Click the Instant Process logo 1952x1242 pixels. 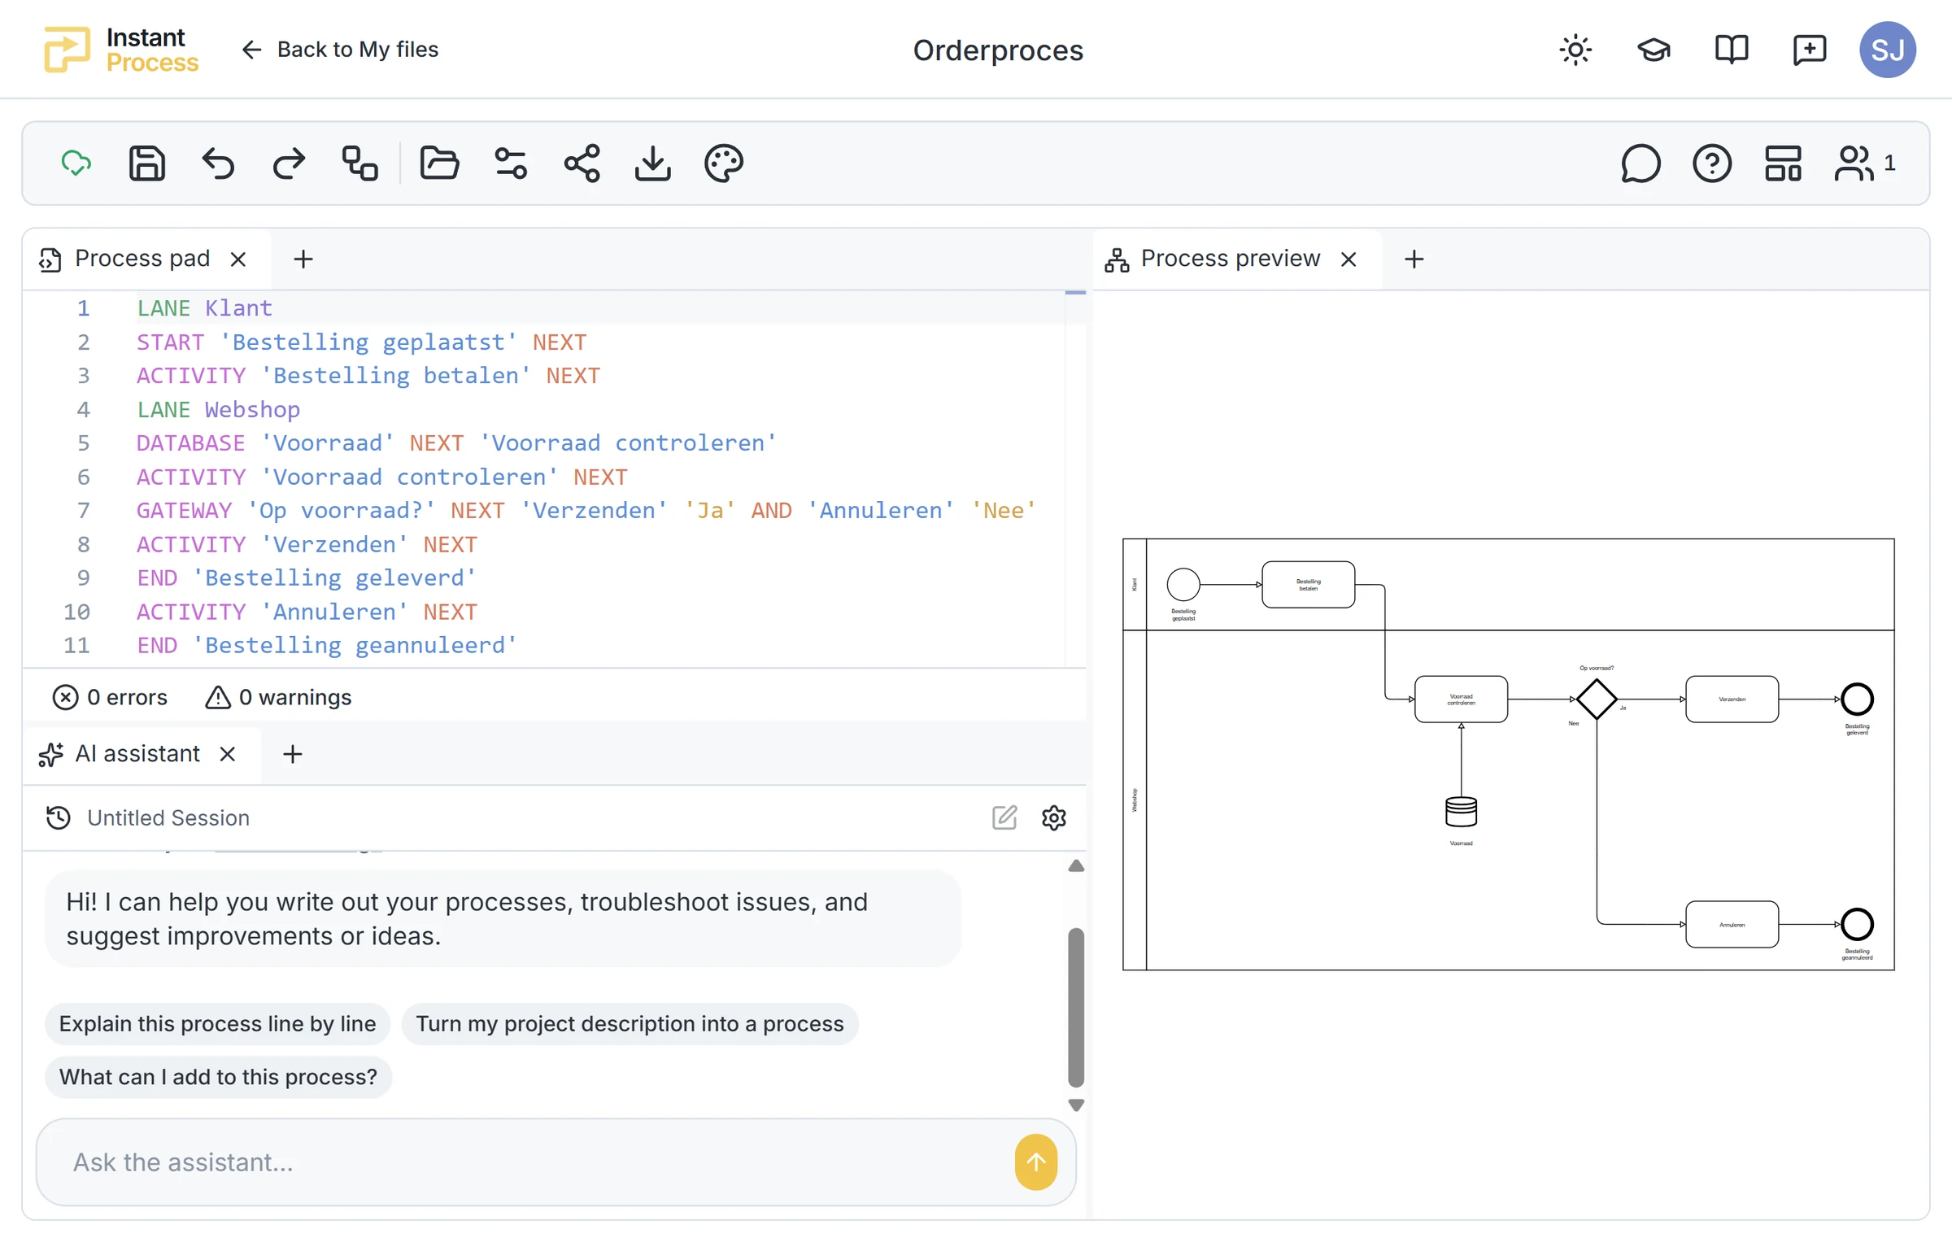[121, 50]
